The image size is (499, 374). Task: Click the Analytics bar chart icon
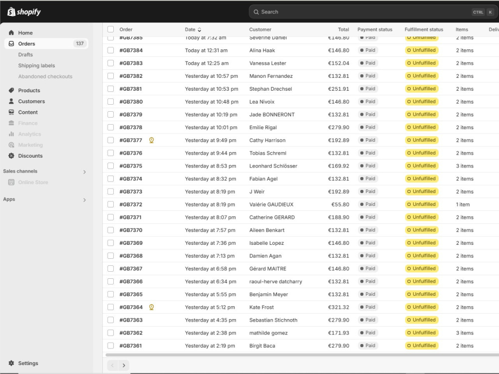tap(11, 134)
